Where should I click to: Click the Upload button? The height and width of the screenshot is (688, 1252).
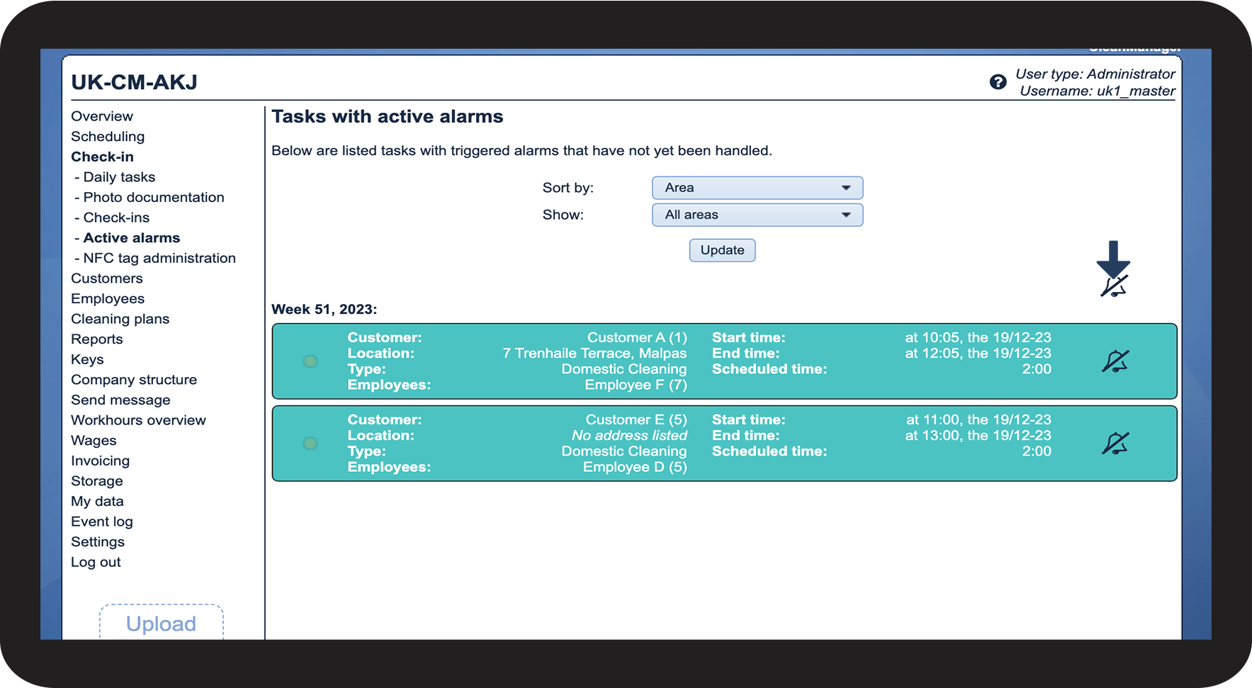162,624
